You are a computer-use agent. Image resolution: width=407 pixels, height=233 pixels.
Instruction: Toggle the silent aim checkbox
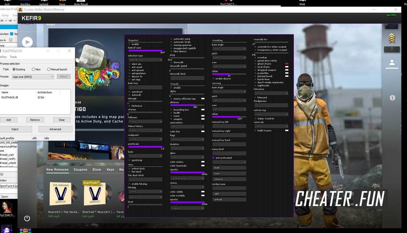point(129,64)
